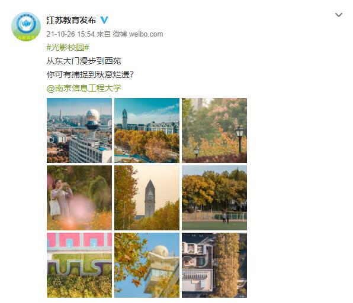Click the post text 从东大门漫步到西苑
Image resolution: width=353 pixels, height=303 pixels.
click(84, 61)
